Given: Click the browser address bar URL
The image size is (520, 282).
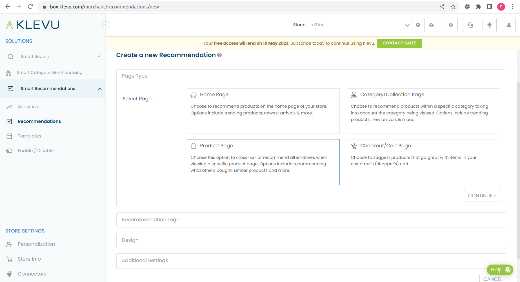Looking at the screenshot, I should tap(105, 7).
